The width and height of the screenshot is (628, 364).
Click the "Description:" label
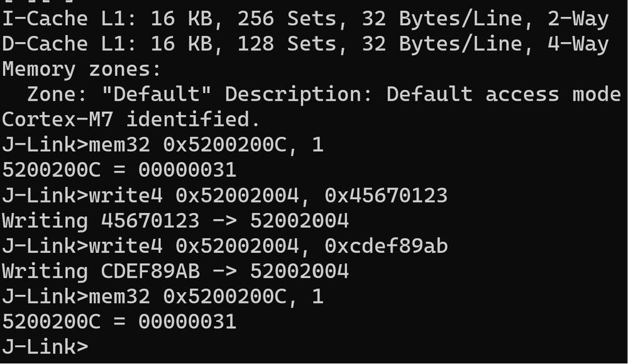click(x=298, y=94)
